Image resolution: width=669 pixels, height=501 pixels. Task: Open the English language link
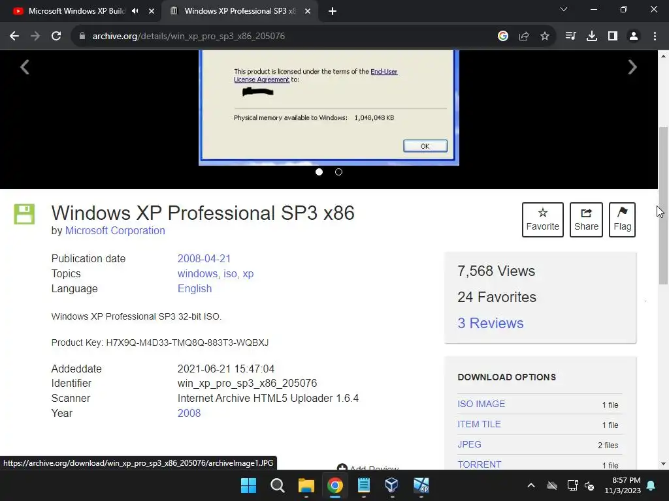click(195, 288)
